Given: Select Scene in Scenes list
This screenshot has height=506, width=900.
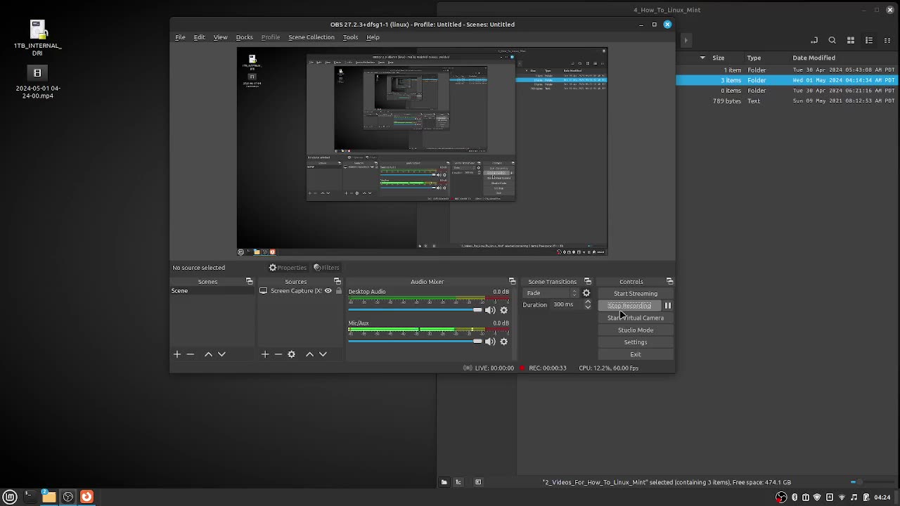Looking at the screenshot, I should 212,291.
